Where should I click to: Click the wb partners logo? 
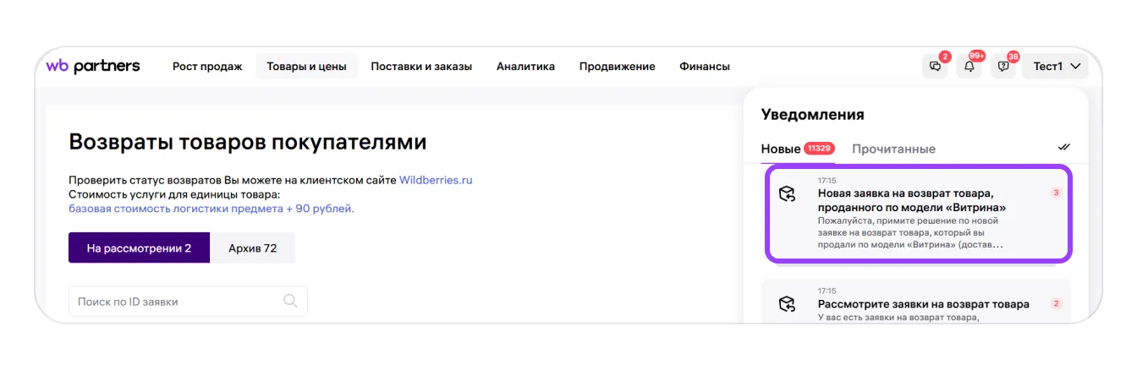(x=93, y=66)
